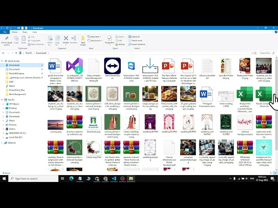Select Result Excel sheet file icon
Image resolution: width=278 pixels, height=208 pixels.
[x=264, y=94]
